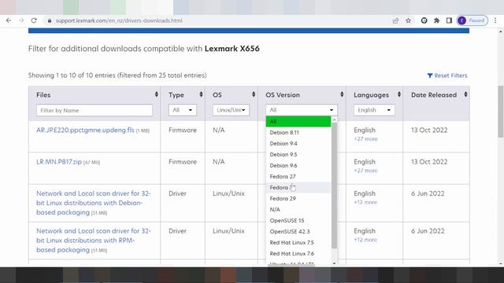Click the share page icon in address bar
504x283 pixels.
click(395, 20)
